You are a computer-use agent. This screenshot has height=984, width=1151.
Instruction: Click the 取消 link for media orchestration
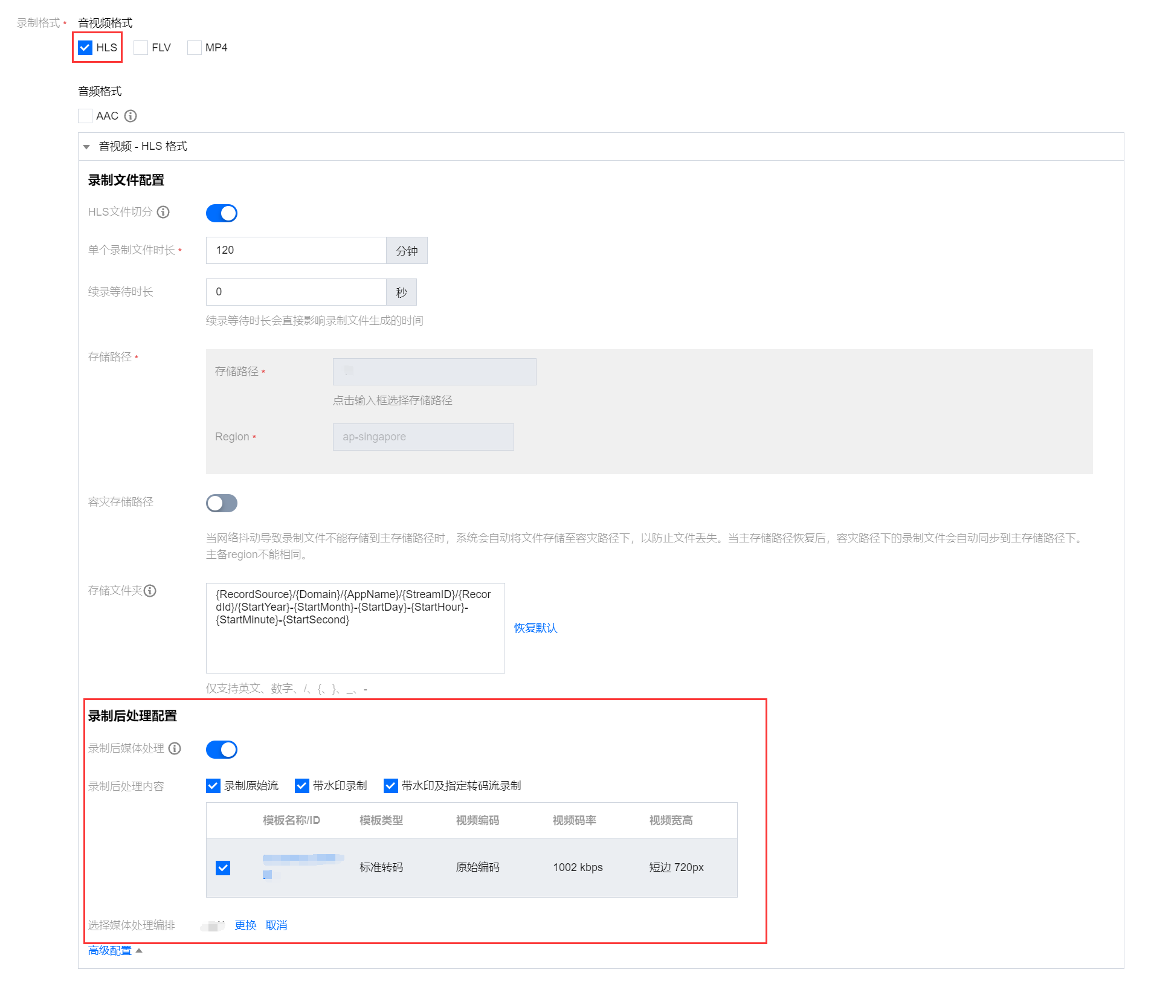276,925
